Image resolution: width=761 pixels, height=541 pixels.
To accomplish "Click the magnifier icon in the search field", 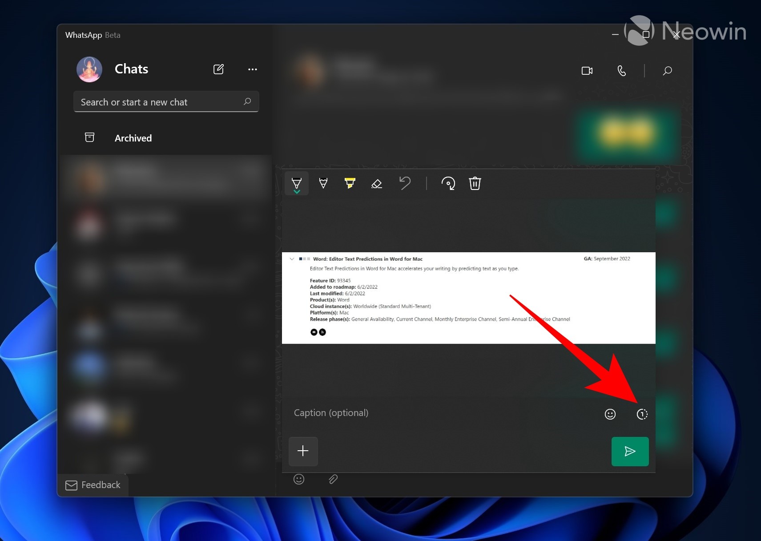I will tap(247, 101).
